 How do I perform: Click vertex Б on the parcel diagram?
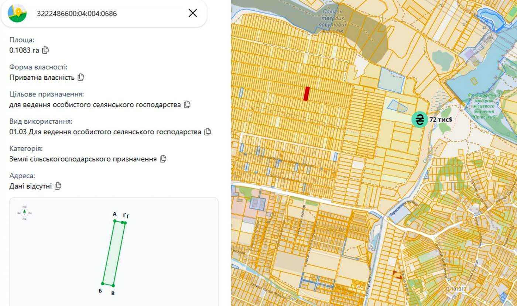103,284
